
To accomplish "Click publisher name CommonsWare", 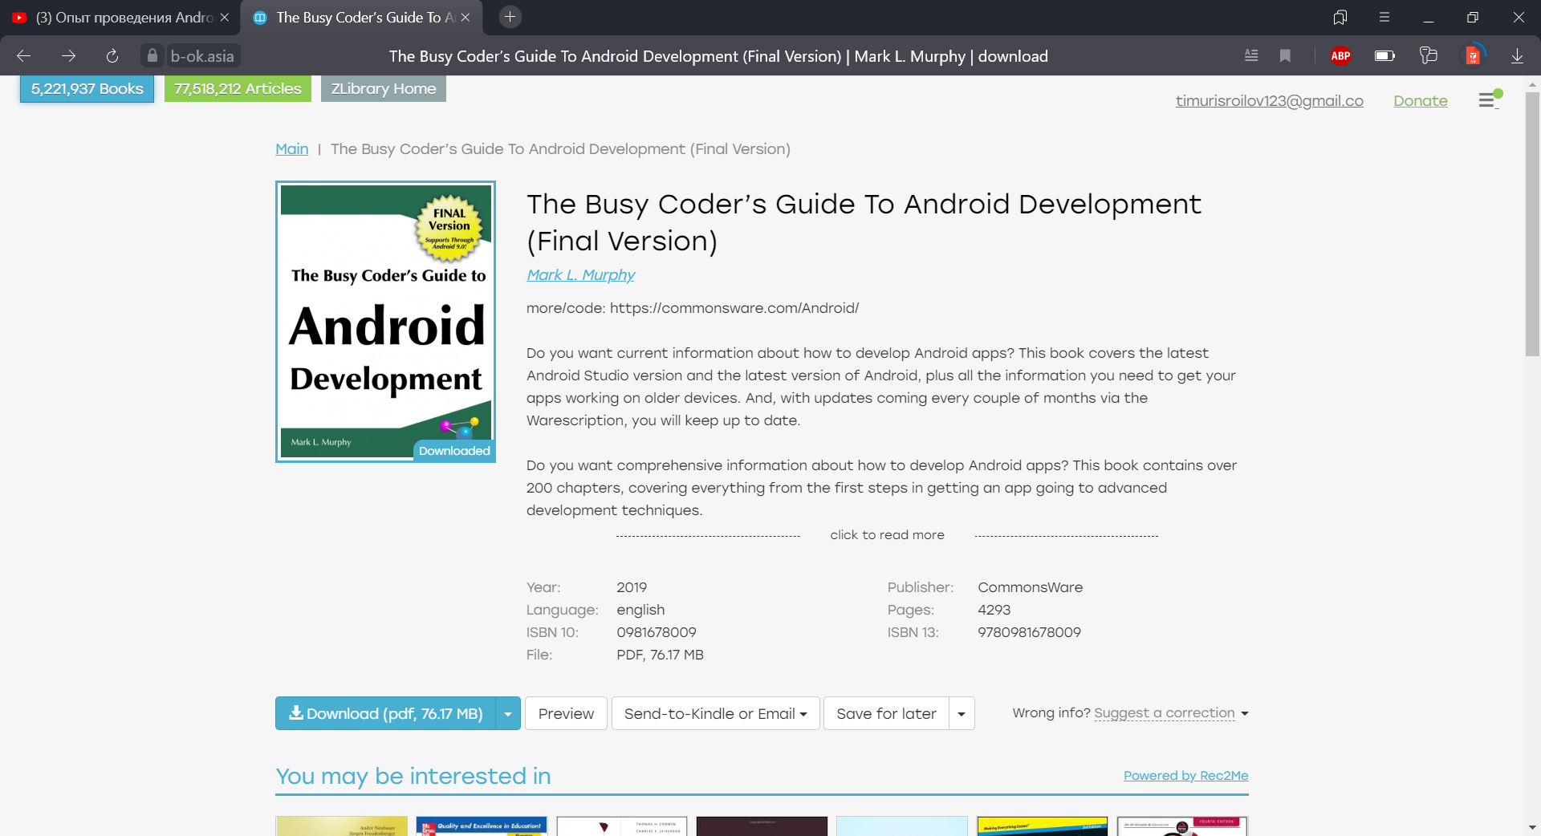I will 1030,587.
